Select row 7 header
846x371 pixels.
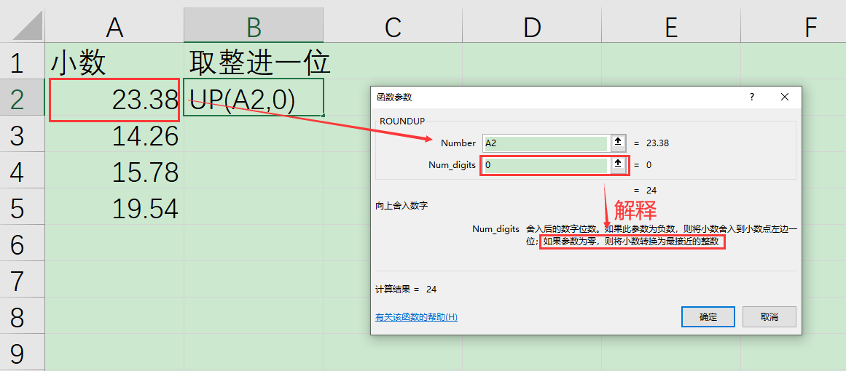[22, 279]
